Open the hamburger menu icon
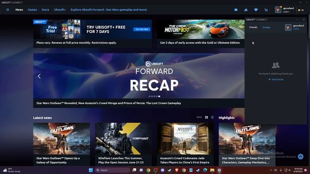Viewport: 310px width, 174px height. pyautogui.click(x=8, y=10)
